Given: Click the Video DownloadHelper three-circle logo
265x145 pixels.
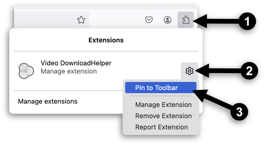Looking at the screenshot, I should click(x=26, y=71).
